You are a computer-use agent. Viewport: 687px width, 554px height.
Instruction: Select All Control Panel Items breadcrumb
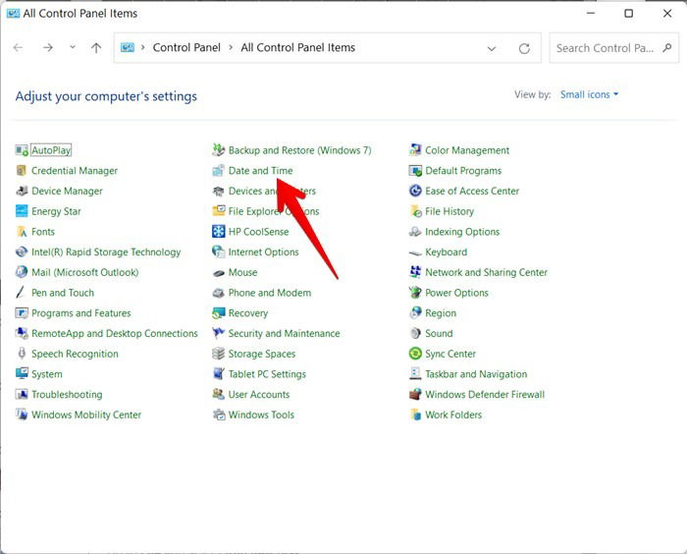coord(298,47)
